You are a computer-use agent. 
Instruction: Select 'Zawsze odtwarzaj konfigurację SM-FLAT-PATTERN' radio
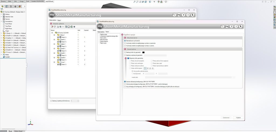coord(125,82)
